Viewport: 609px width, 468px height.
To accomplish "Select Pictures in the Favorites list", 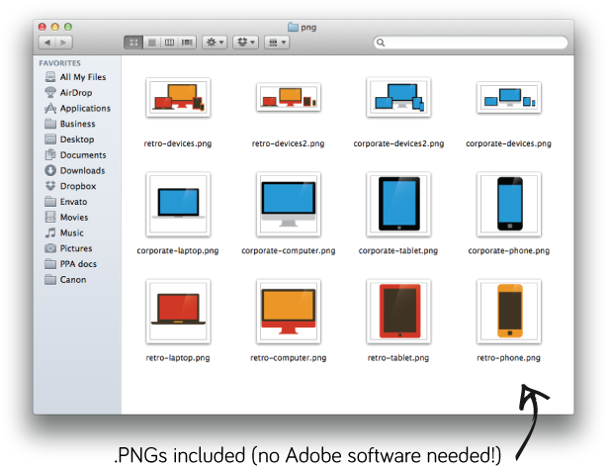I will click(75, 248).
